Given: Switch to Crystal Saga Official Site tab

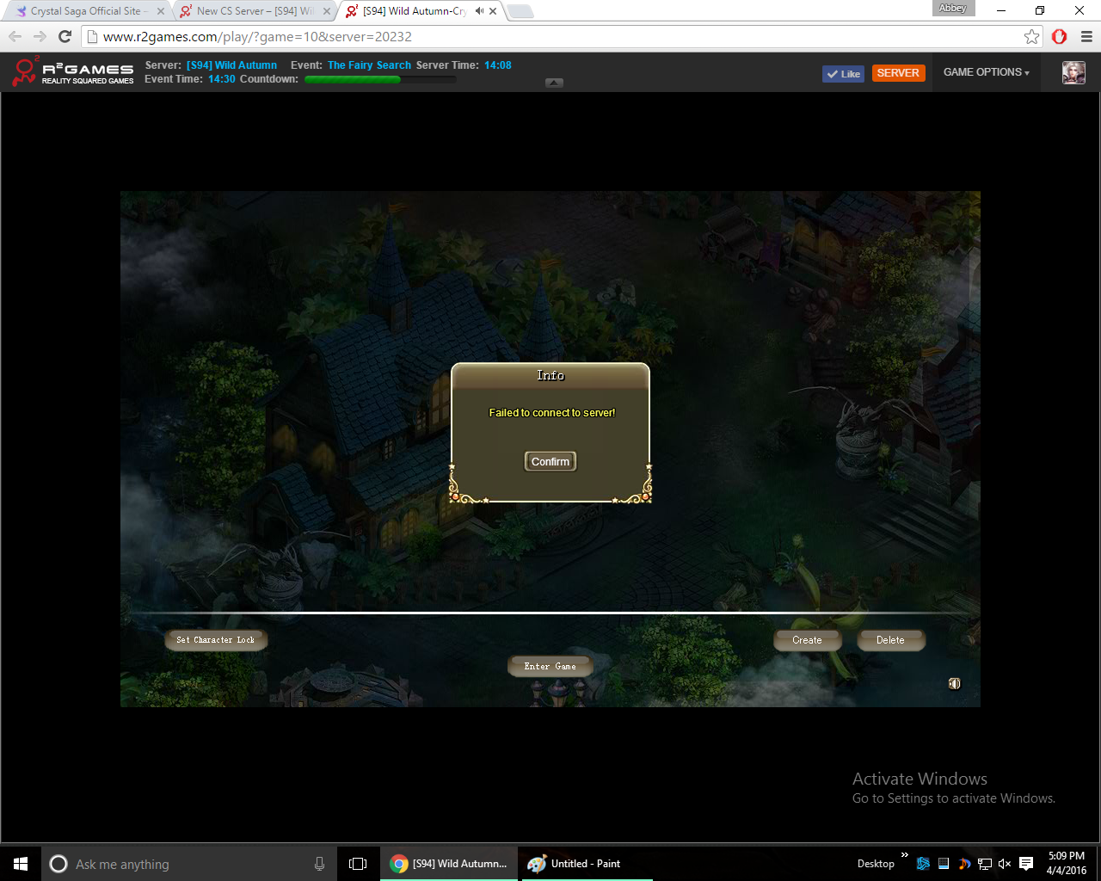Looking at the screenshot, I should [85, 11].
